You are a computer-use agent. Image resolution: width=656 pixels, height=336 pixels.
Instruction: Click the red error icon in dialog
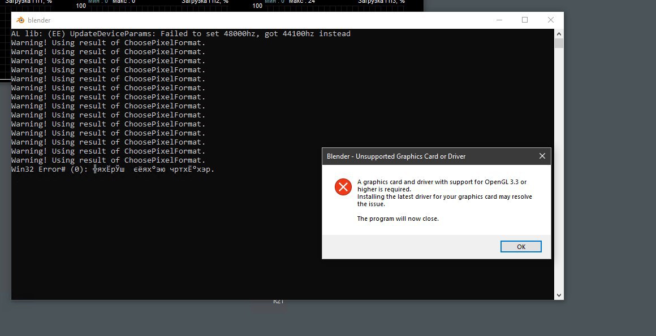(343, 187)
